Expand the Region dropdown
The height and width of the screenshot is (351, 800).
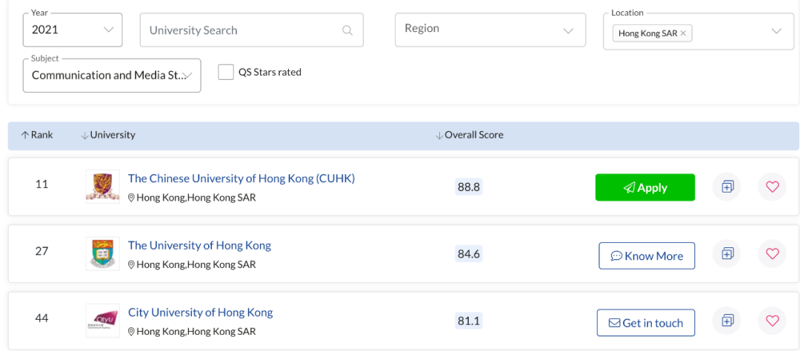pos(490,30)
